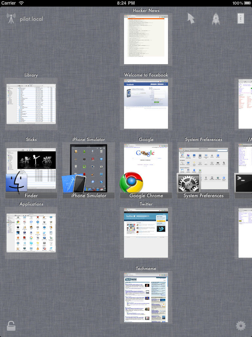Open the Hacker News window thumbnail

[146, 39]
